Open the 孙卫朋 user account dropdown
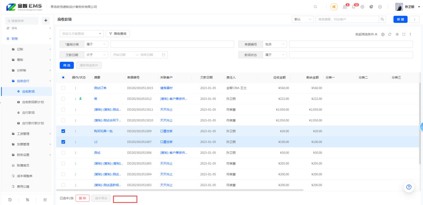This screenshot has height=205, width=423. (x=408, y=7)
